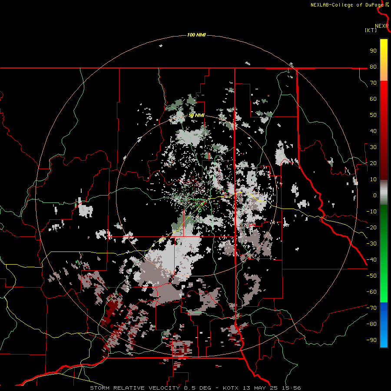Click the -90 knot label on velocity scale

(x=371, y=340)
